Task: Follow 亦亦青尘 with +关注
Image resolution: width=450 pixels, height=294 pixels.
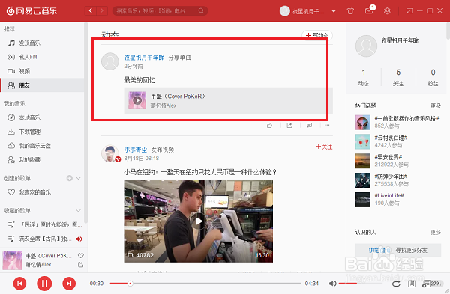Action: 324,147
